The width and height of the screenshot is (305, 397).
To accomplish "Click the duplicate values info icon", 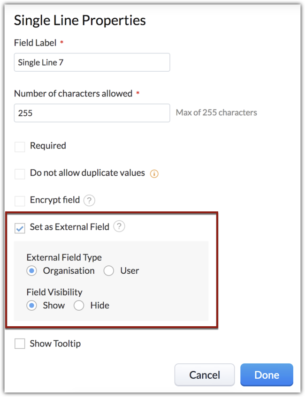I will click(154, 174).
